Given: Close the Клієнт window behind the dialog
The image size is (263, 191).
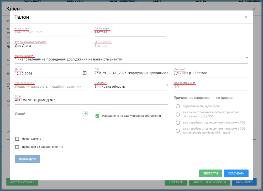Looking at the screenshot, I should pyautogui.click(x=254, y=9).
